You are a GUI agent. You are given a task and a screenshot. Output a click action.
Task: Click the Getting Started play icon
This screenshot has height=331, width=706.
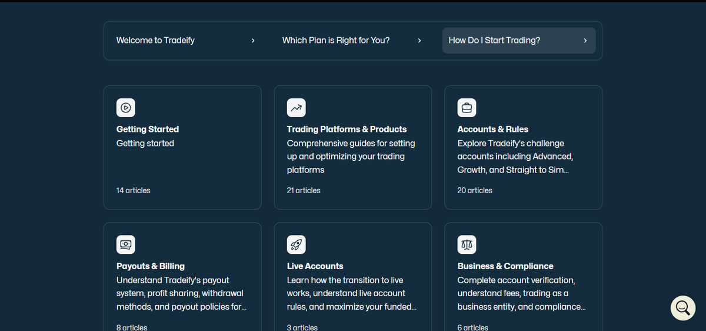click(x=126, y=108)
